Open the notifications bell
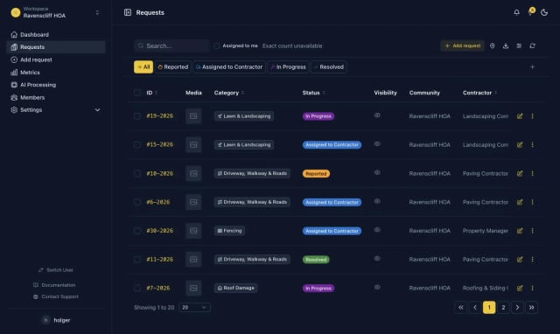Screen dimensions: 560x334 pos(516,12)
